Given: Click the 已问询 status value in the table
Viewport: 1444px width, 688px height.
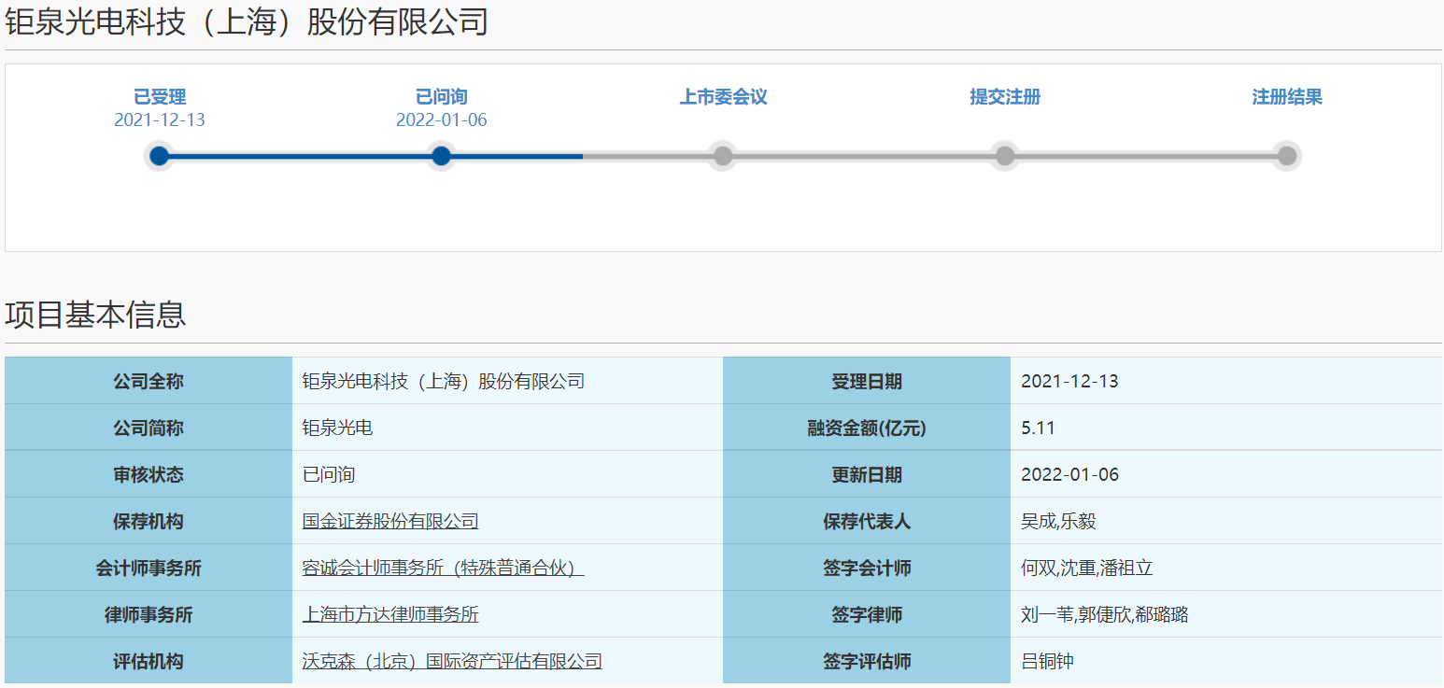Looking at the screenshot, I should click(x=329, y=475).
